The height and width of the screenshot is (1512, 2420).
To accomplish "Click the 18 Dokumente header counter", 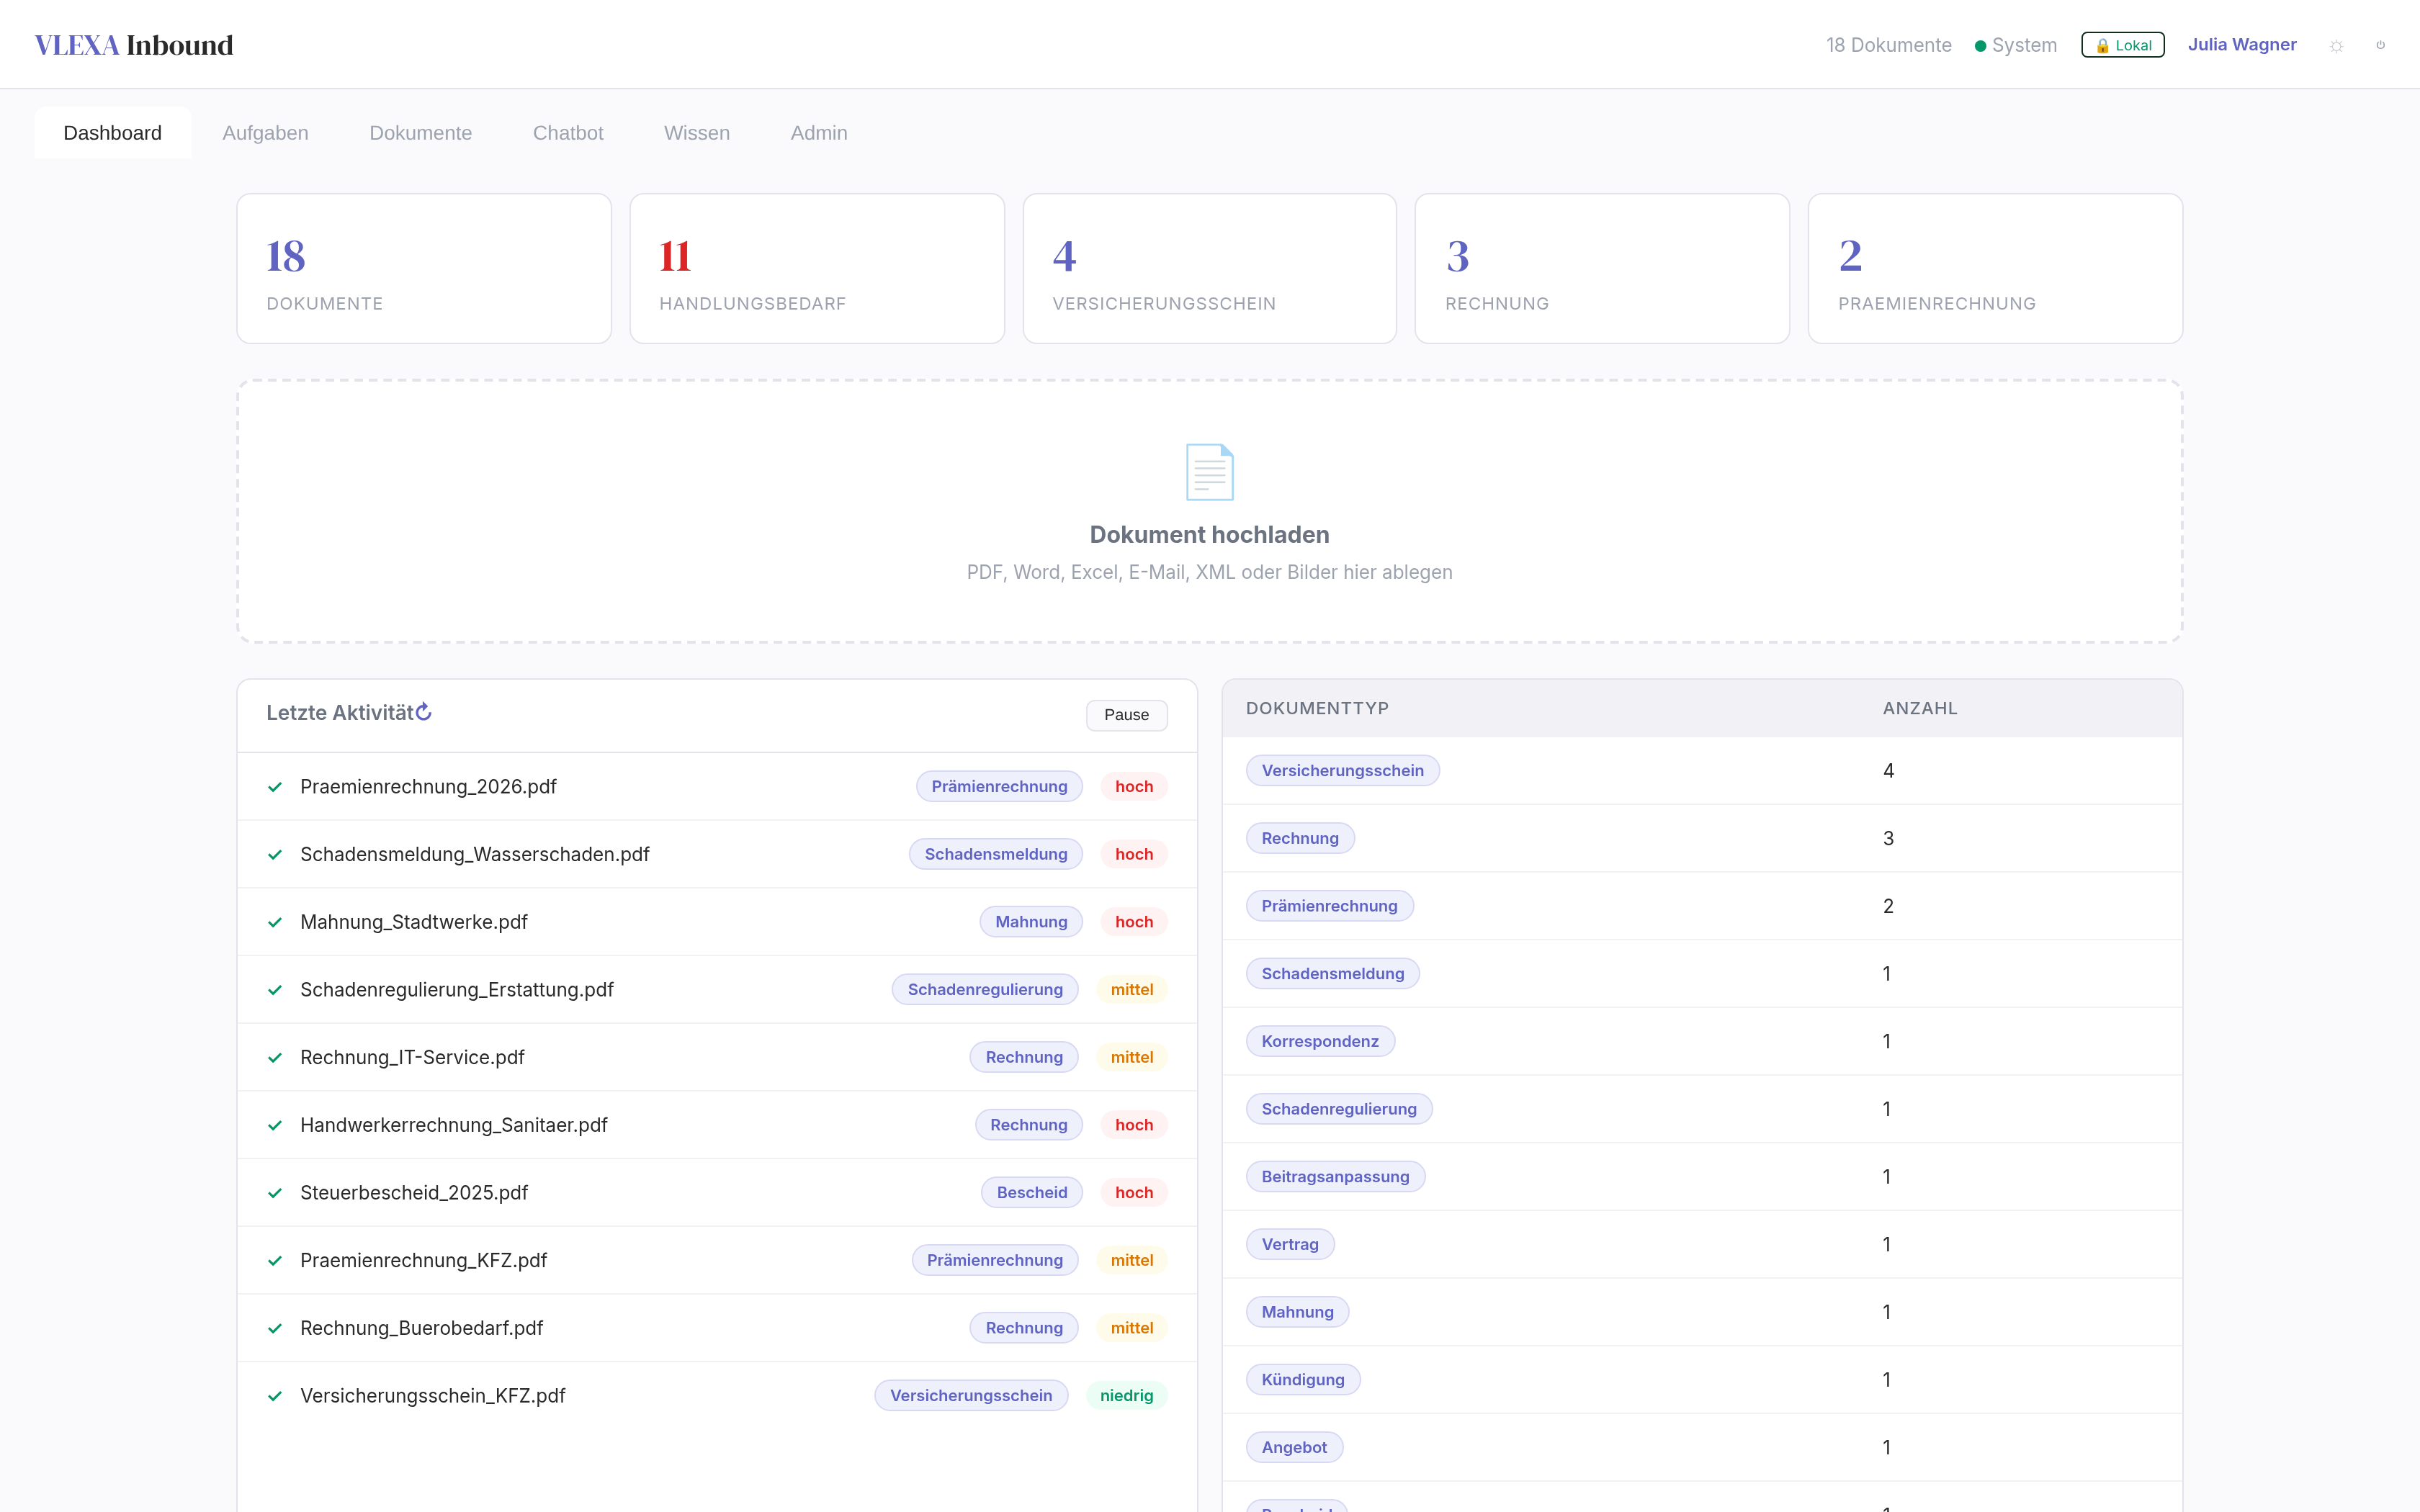I will pos(1888,45).
